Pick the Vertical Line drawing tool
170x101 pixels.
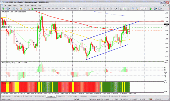coord(89,9)
